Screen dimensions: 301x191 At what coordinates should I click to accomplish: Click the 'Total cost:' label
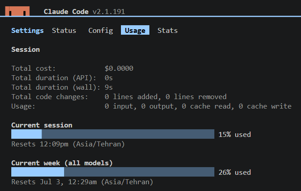click(x=33, y=68)
